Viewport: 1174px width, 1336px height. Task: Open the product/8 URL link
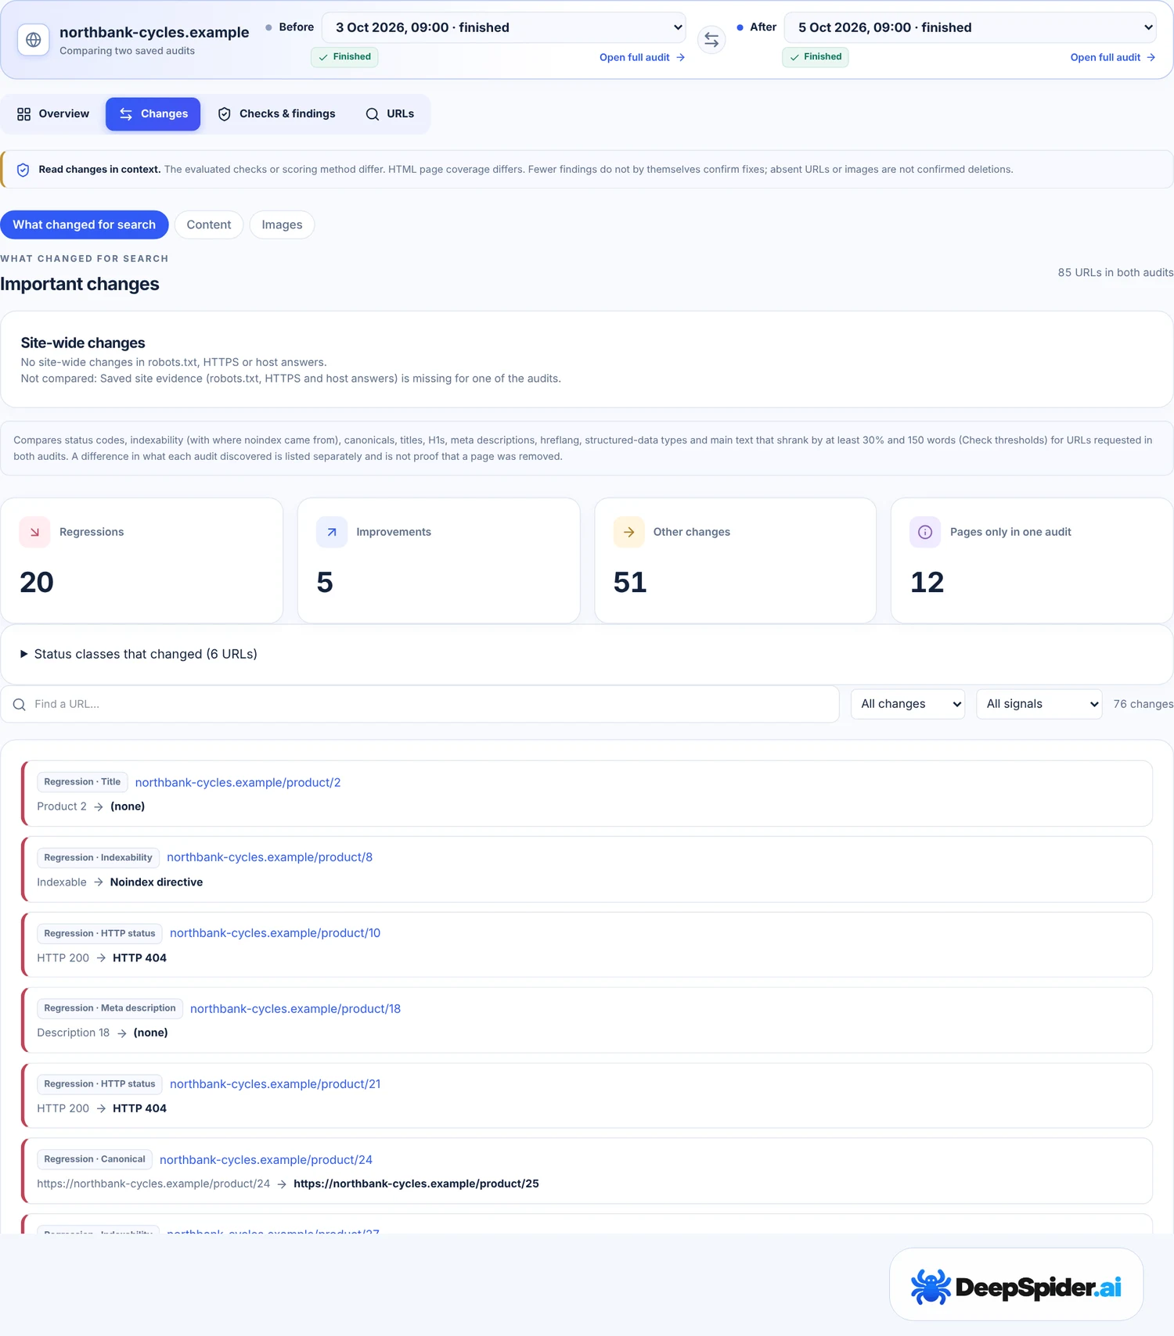click(270, 857)
